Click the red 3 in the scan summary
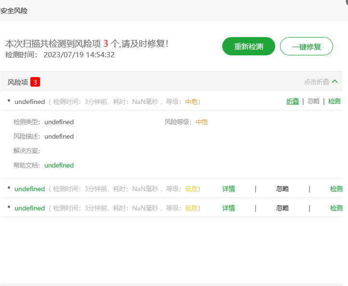The height and width of the screenshot is (286, 348). 106,44
